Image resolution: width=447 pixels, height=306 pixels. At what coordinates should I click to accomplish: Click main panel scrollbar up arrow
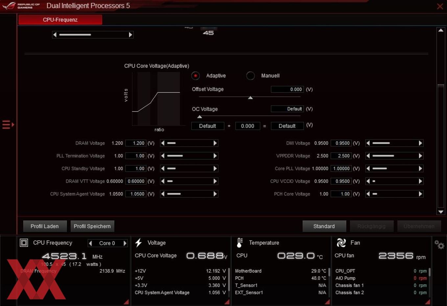[x=441, y=30]
